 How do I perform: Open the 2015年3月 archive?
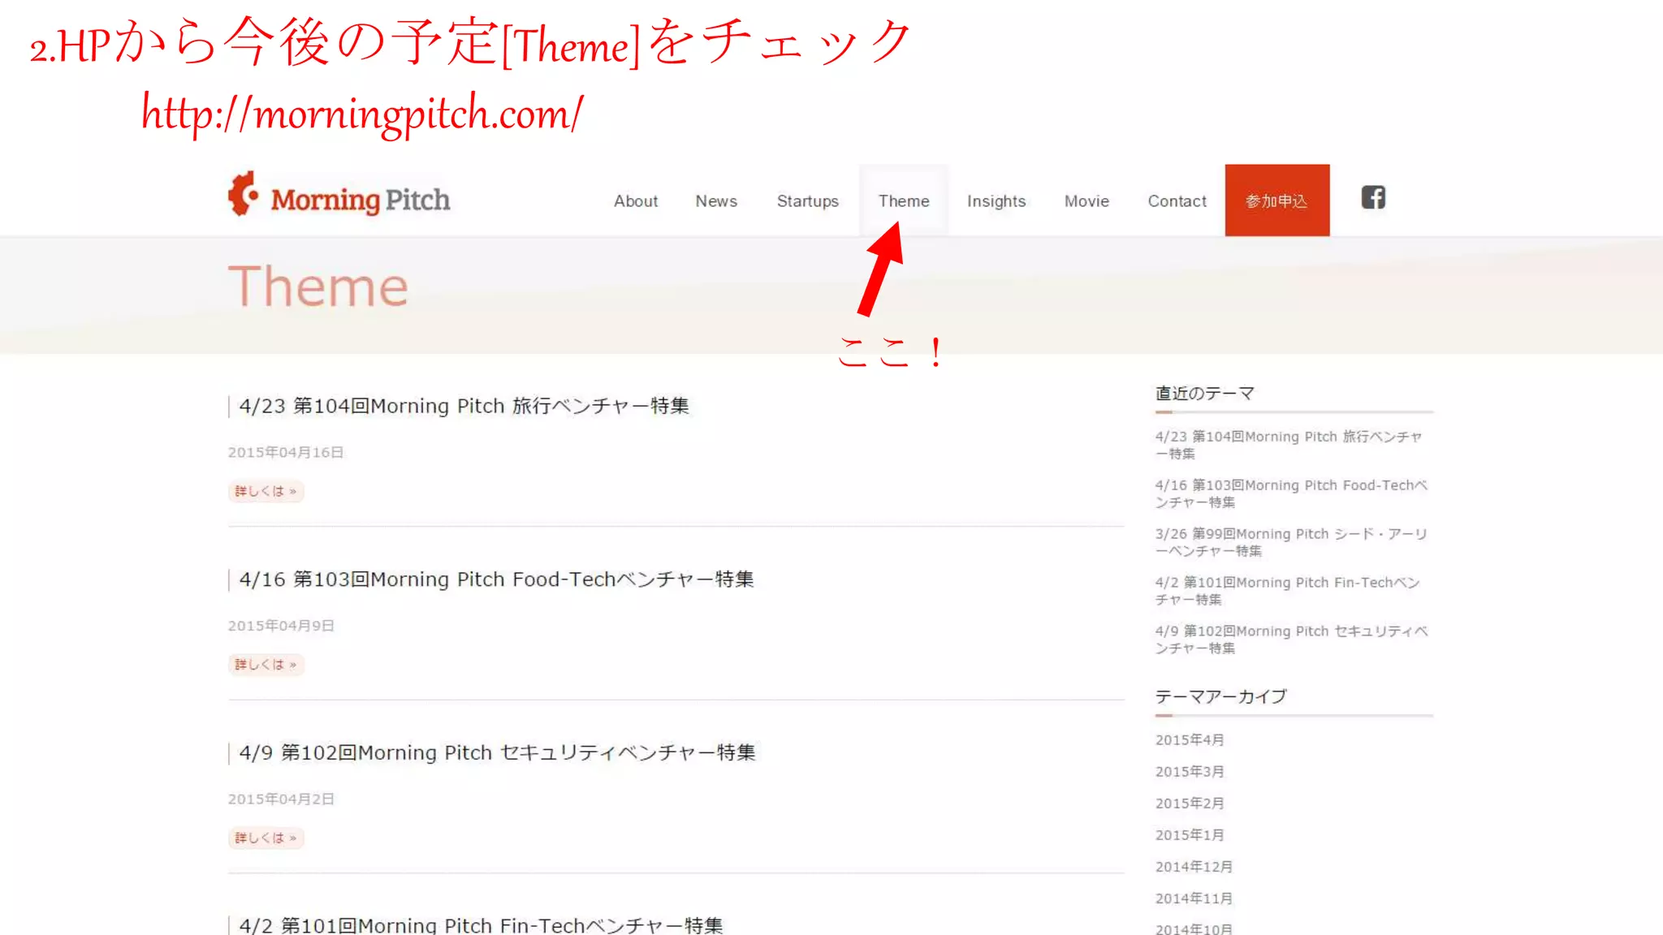(1190, 772)
